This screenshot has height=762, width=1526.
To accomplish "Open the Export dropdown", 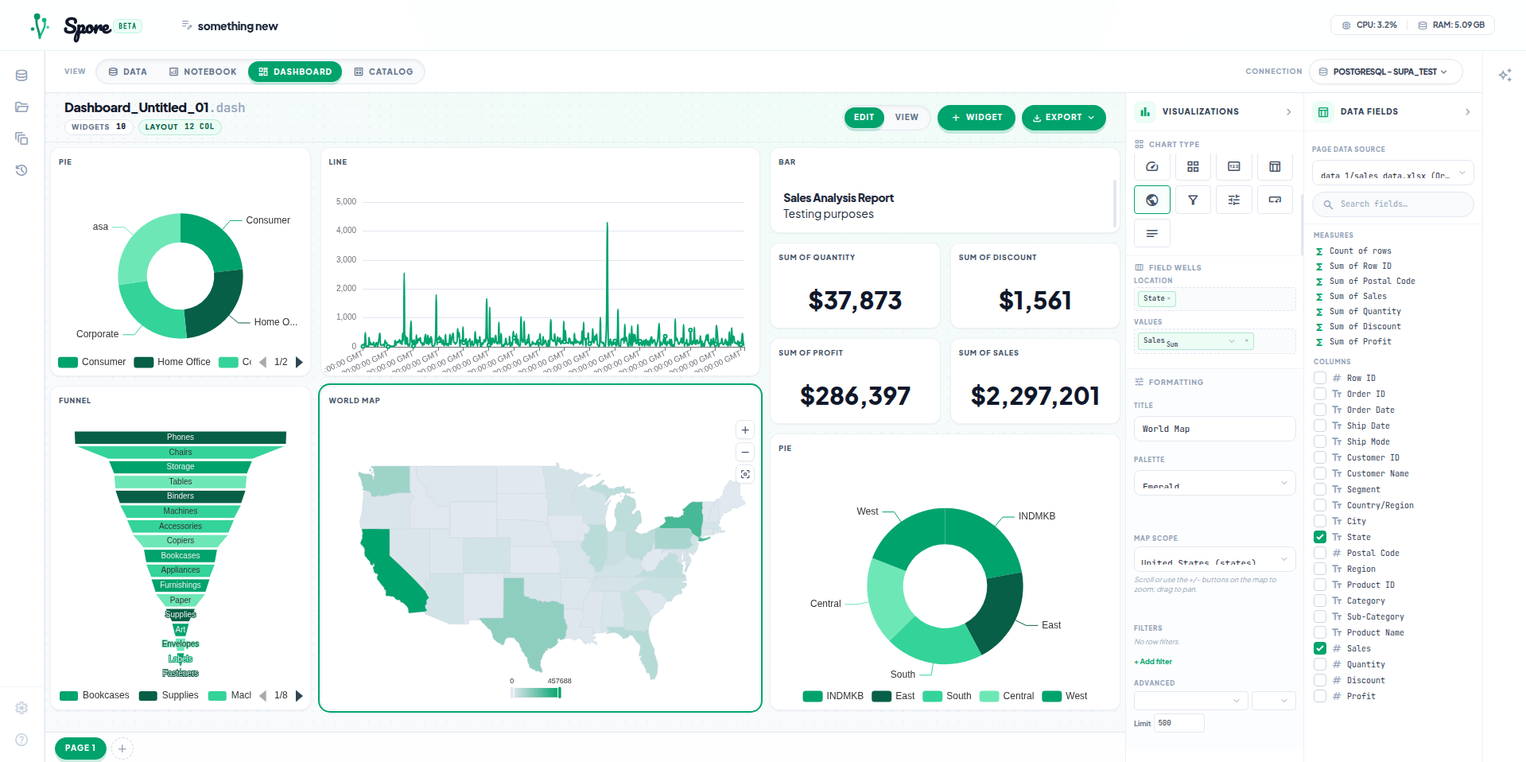I will point(1063,117).
